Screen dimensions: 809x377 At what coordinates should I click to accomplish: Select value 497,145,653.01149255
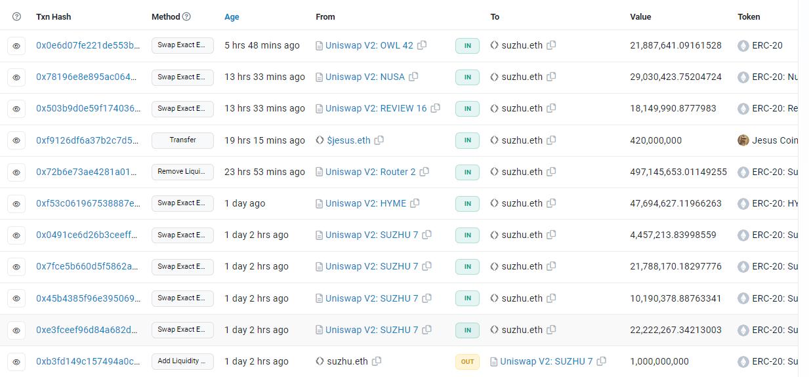(x=678, y=172)
